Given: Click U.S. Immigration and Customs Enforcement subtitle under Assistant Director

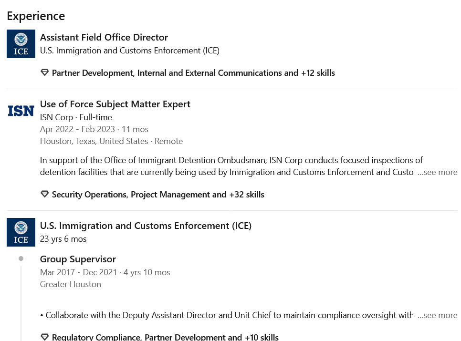Looking at the screenshot, I should (130, 51).
